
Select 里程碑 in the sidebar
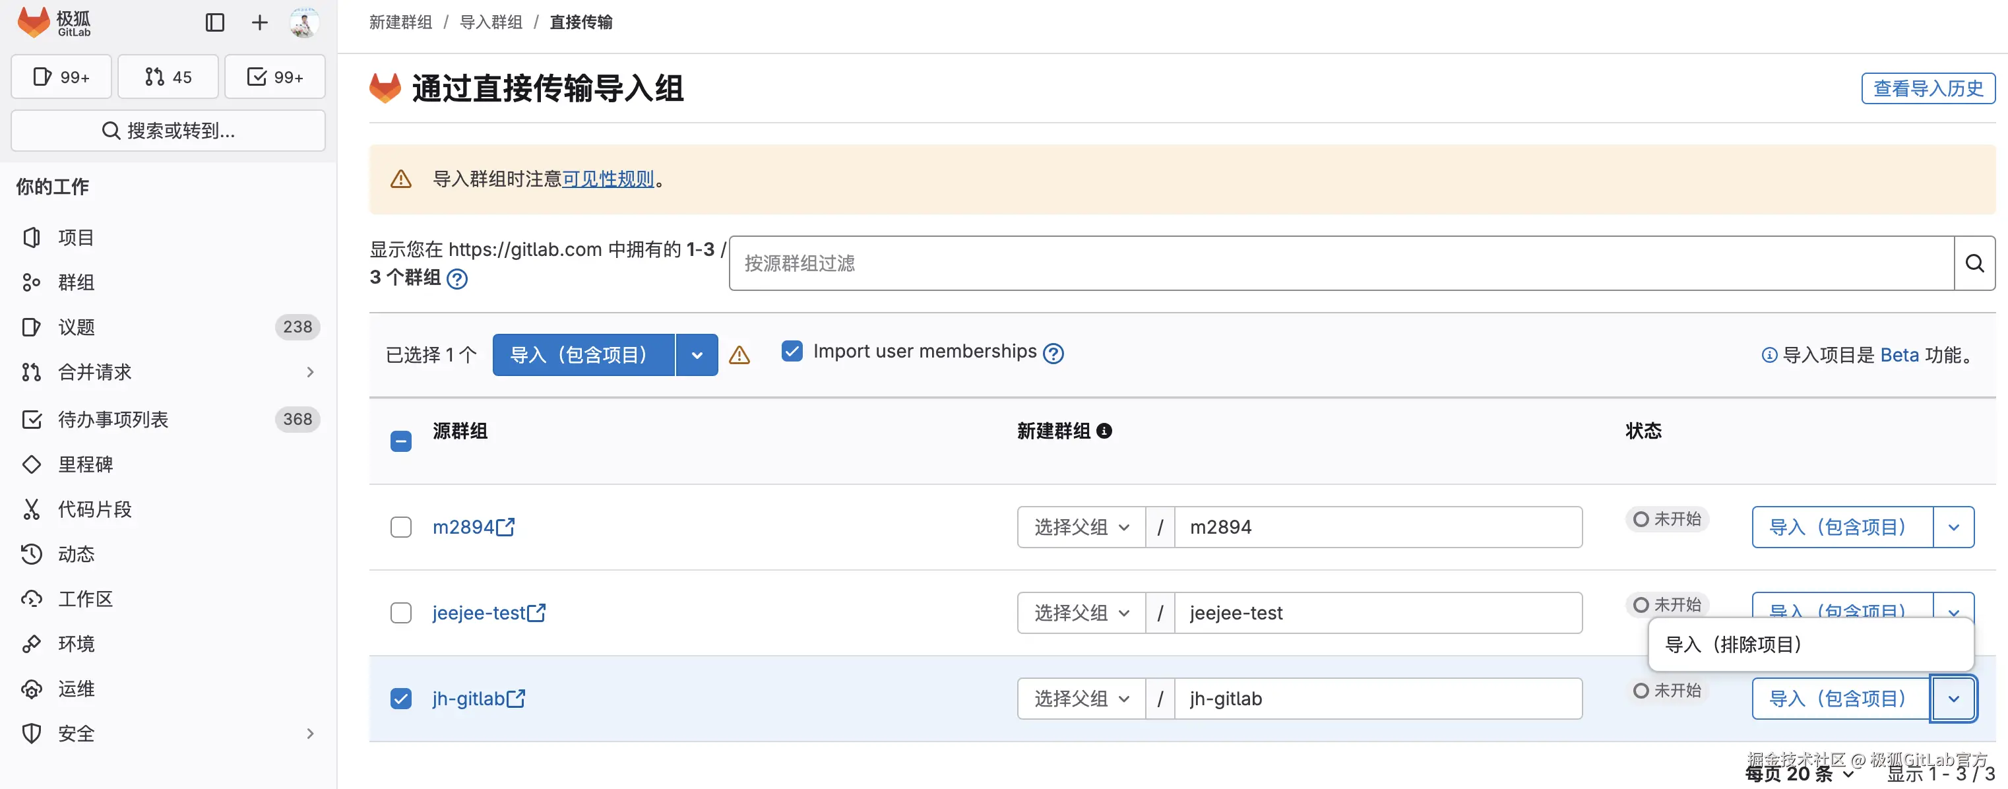point(87,464)
